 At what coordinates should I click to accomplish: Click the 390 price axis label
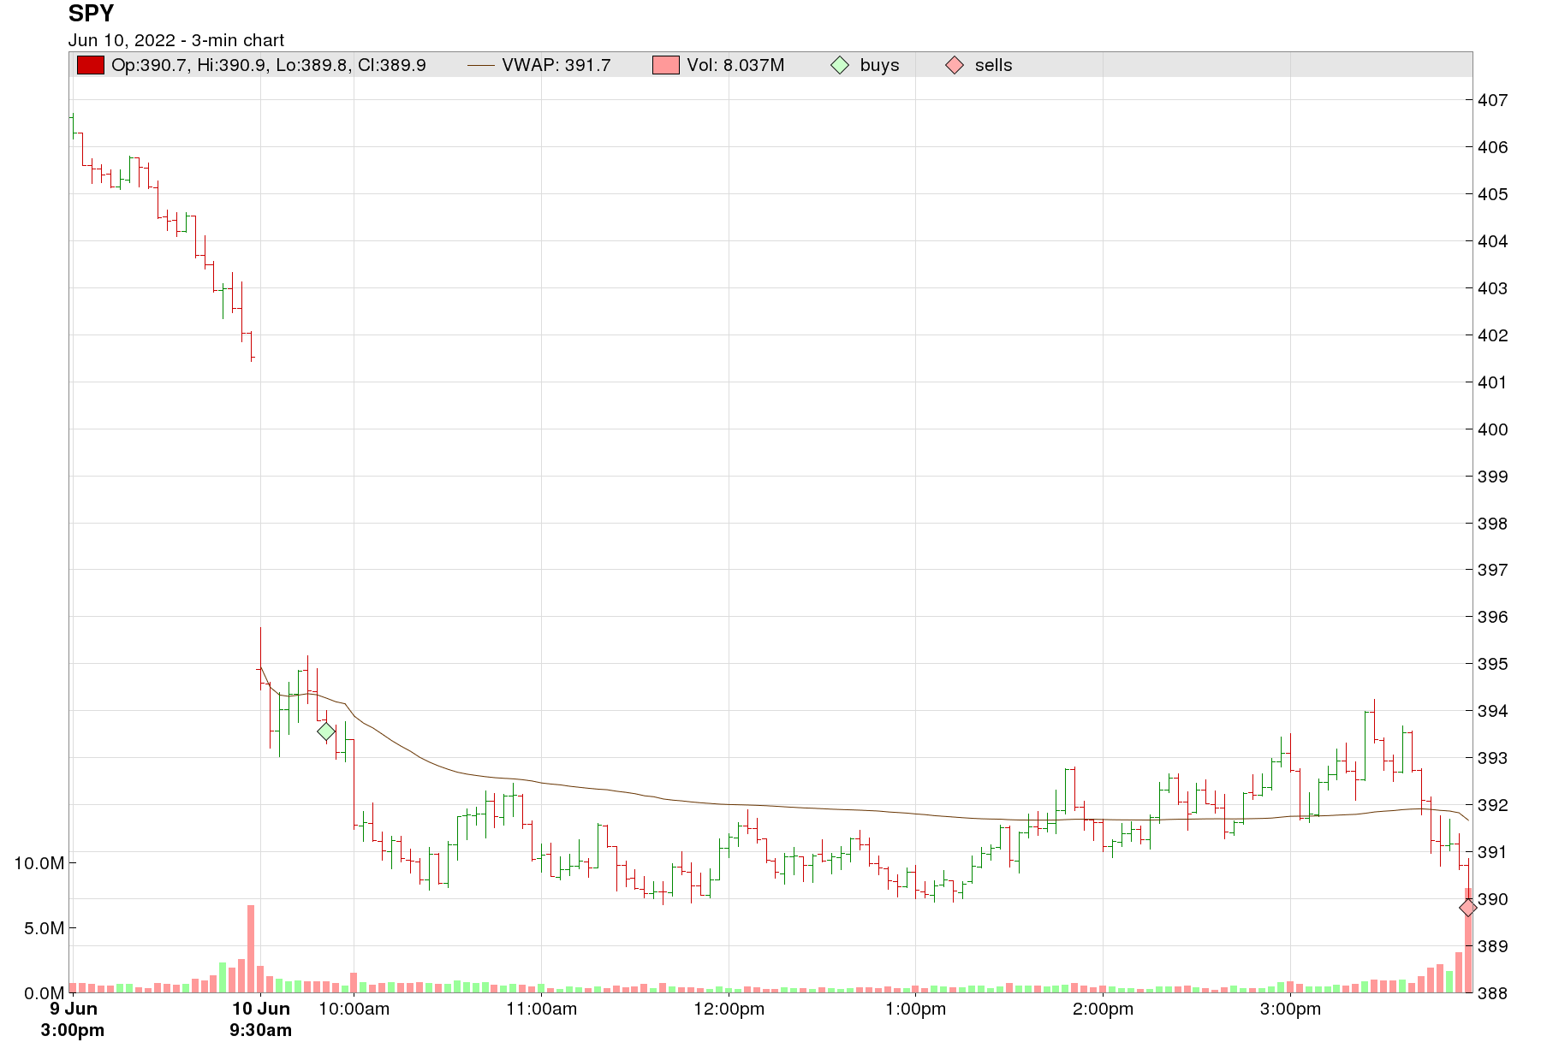point(1493,899)
